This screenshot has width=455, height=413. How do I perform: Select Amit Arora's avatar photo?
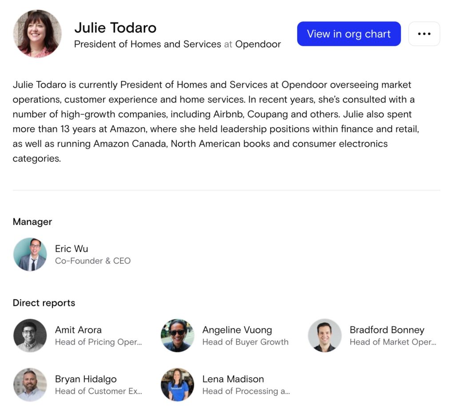[x=30, y=336]
